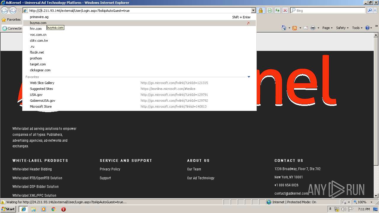Click the volume speaker tray icon
This screenshot has height=213, width=379.
point(343,209)
